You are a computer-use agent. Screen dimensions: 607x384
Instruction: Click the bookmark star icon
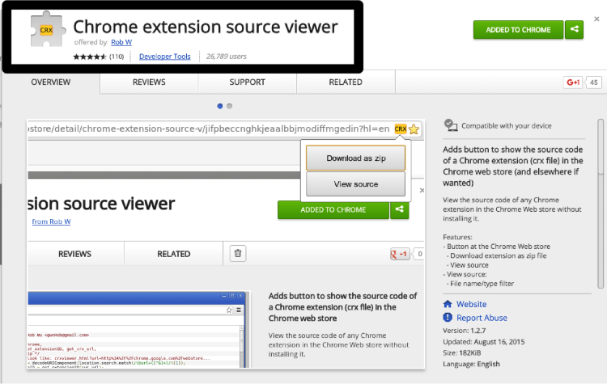tap(414, 129)
